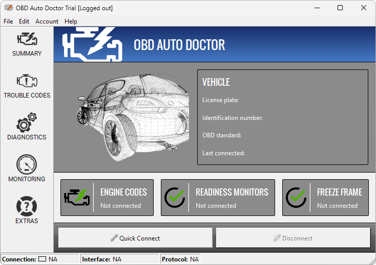Click the app icon in title bar
376x265 pixels.
point(9,8)
